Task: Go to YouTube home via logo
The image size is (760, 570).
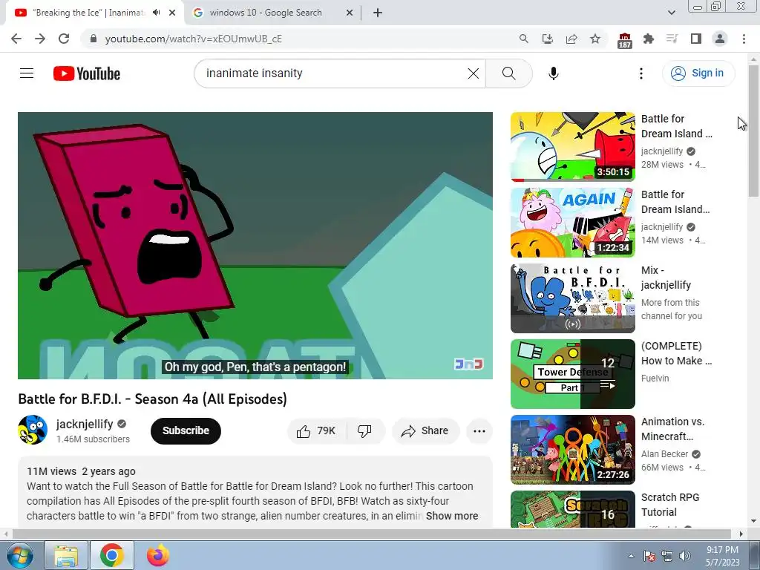Action: pos(87,73)
